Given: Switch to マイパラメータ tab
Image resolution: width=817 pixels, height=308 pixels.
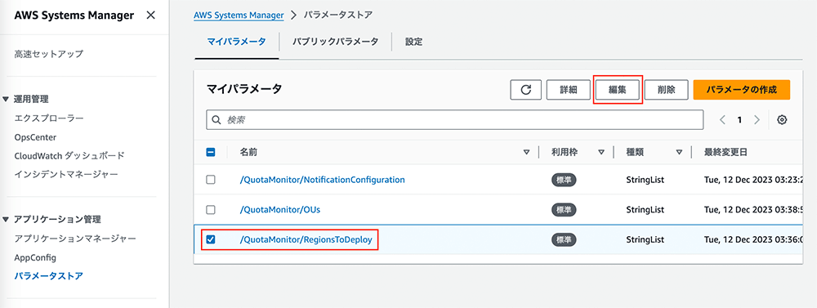Looking at the screenshot, I should pos(237,42).
